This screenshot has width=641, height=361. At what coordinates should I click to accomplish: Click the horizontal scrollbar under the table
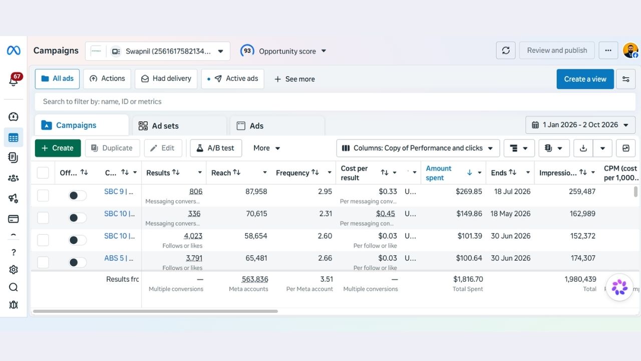tap(155, 311)
